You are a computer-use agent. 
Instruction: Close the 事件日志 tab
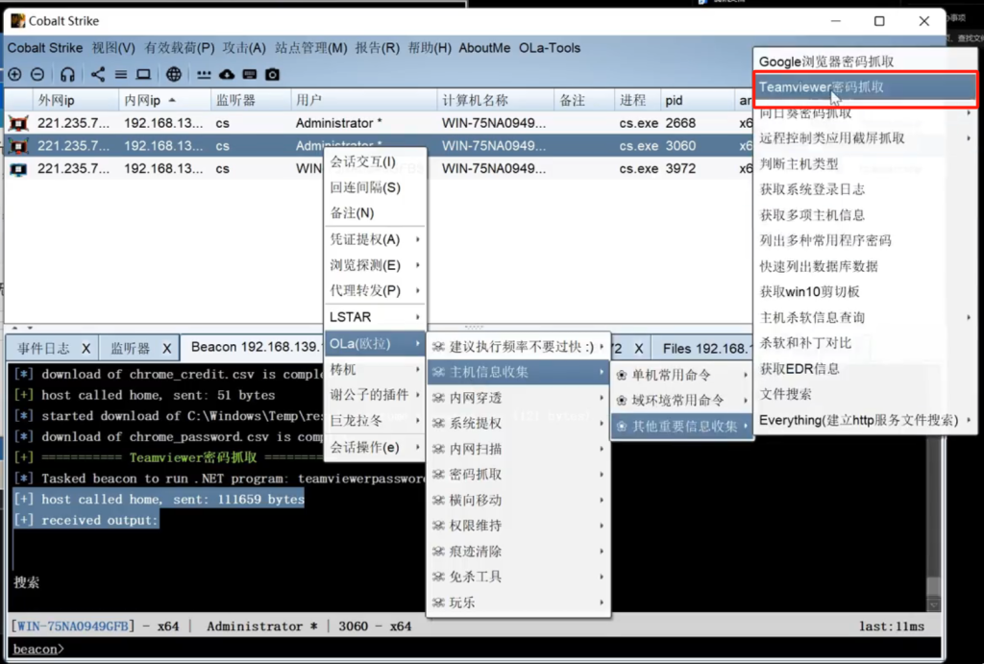point(86,348)
